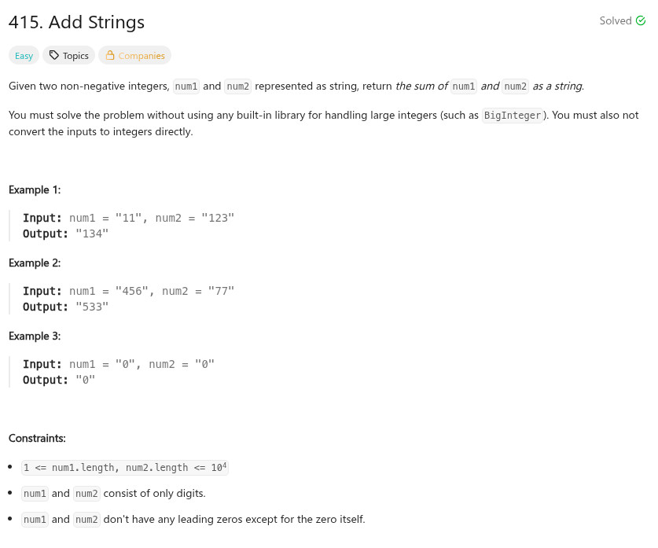Click the Example 2 output value "533"
Screen dimensions: 658x548
pyautogui.click(x=92, y=307)
